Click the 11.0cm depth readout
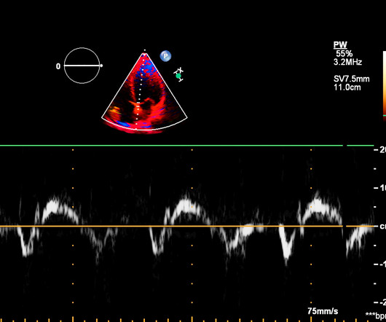This screenshot has height=322, width=386. (347, 87)
